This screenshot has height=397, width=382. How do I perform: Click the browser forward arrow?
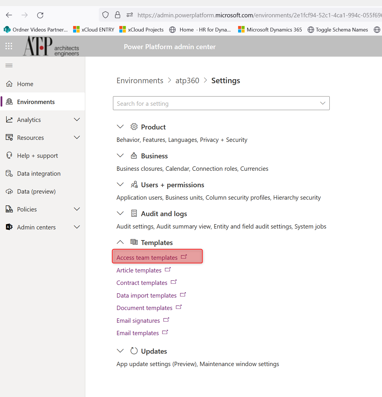pyautogui.click(x=25, y=15)
